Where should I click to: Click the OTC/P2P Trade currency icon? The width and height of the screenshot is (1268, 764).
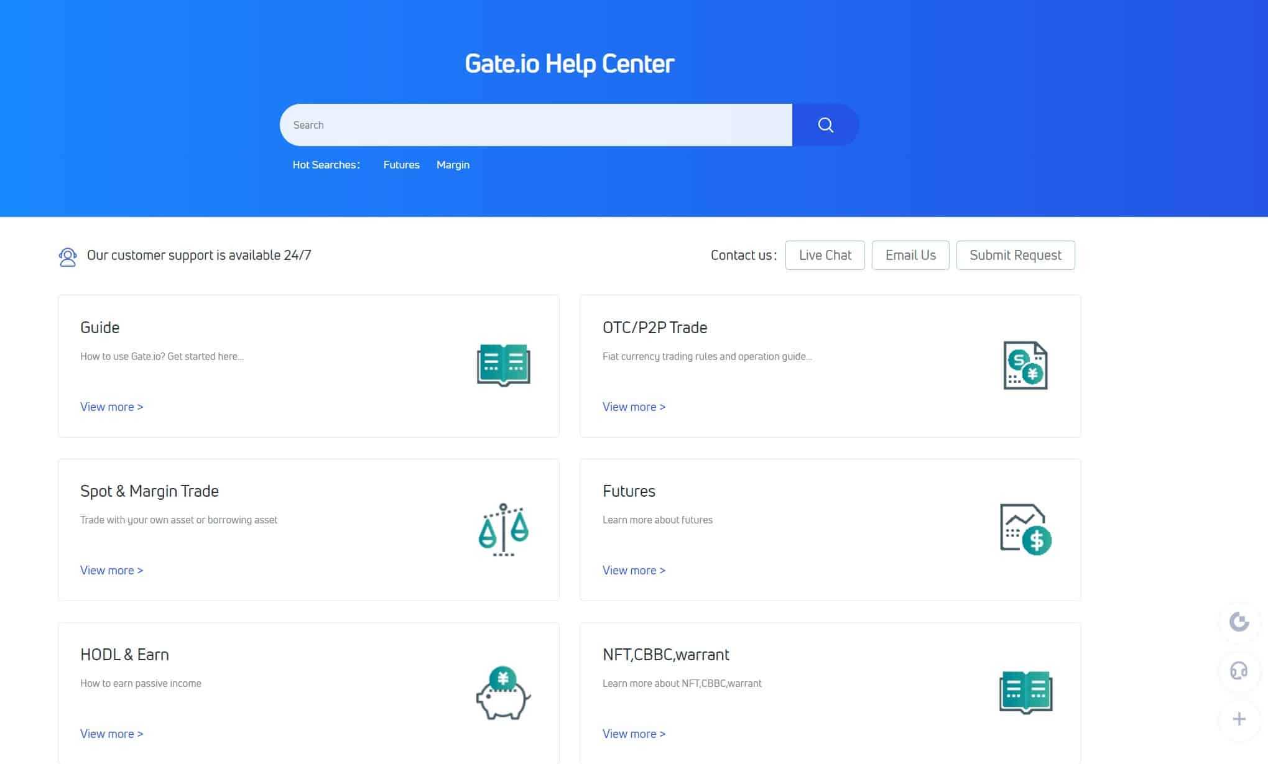point(1024,364)
